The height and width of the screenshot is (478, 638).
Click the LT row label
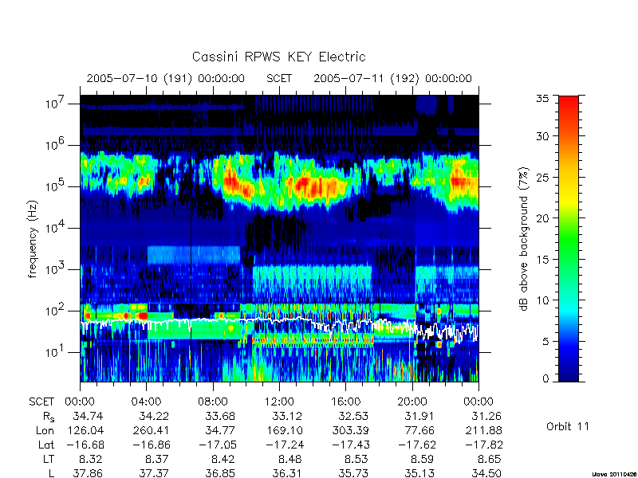pos(49,459)
